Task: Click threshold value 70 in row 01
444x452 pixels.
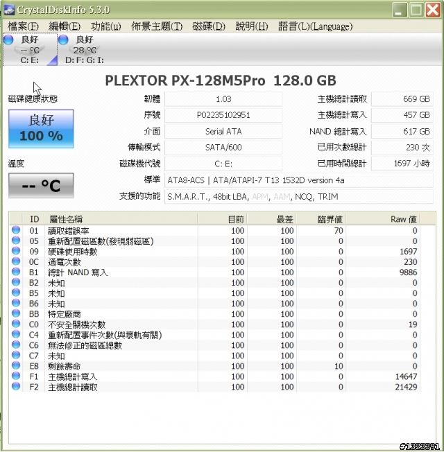Action: 339,231
